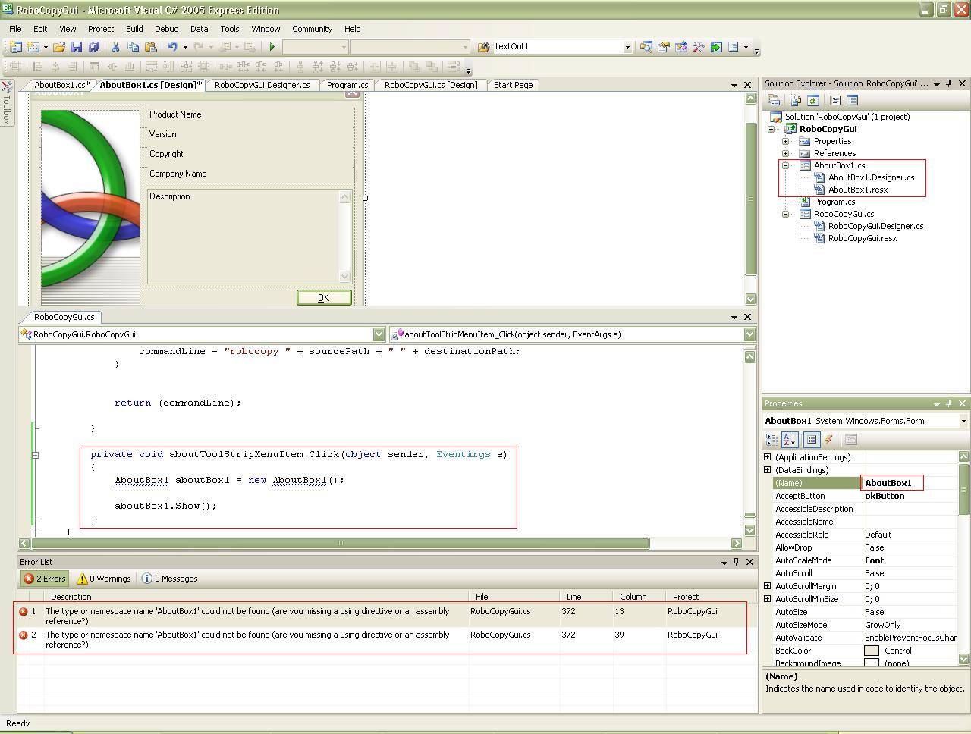Click the horizontal scrollbar thumb in the code editor
971x734 pixels.
[340, 543]
